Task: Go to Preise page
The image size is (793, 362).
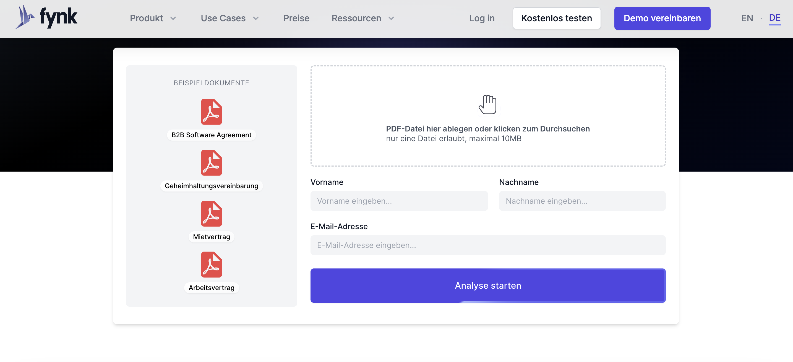Action: 296,18
